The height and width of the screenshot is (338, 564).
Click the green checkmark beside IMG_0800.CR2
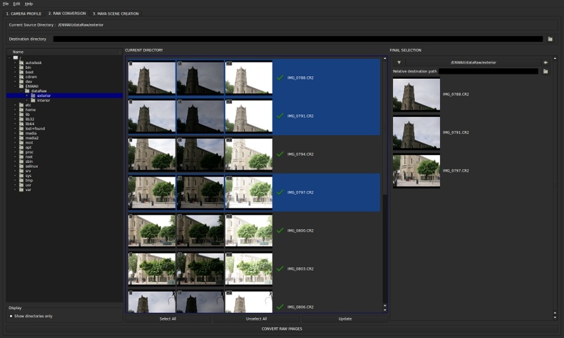(x=280, y=230)
